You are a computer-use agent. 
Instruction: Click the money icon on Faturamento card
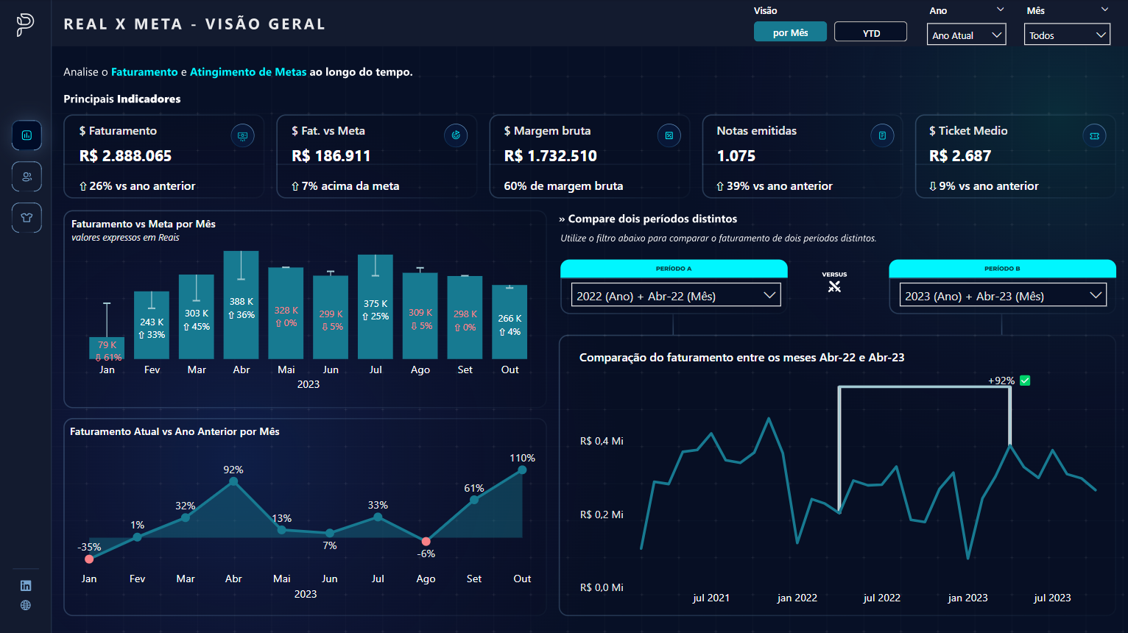(242, 135)
